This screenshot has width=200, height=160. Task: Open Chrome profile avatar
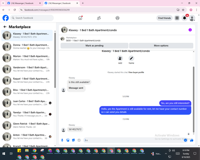pos(191,10)
